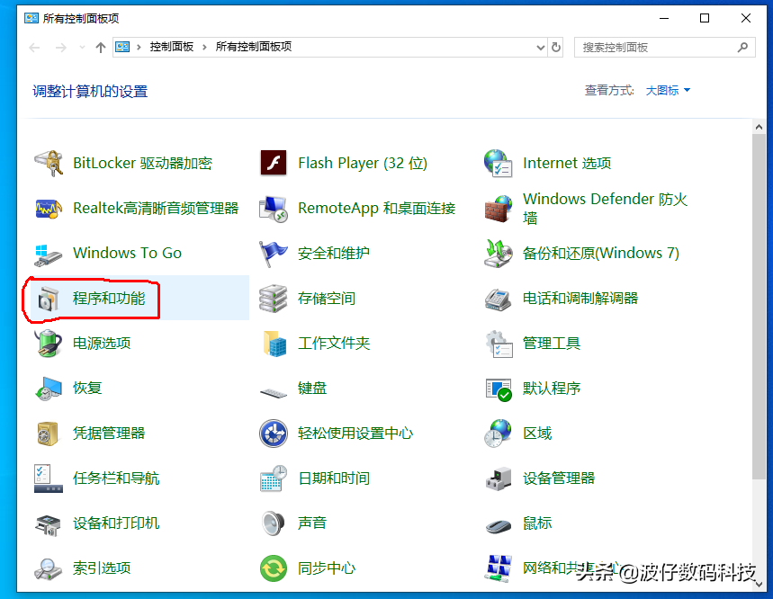The height and width of the screenshot is (599, 773).
Task: Open the 设备和打印机 printer icon
Action: [49, 524]
